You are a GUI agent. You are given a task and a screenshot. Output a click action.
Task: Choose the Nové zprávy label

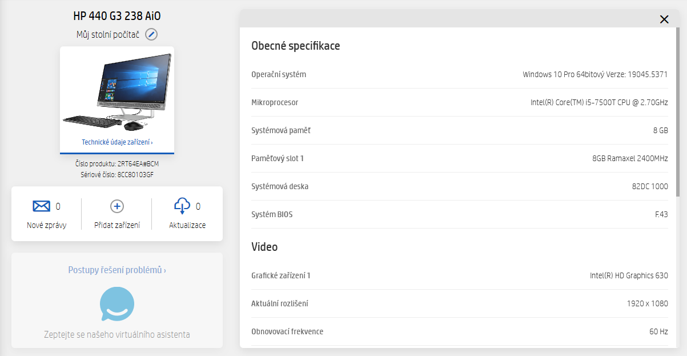(x=46, y=225)
